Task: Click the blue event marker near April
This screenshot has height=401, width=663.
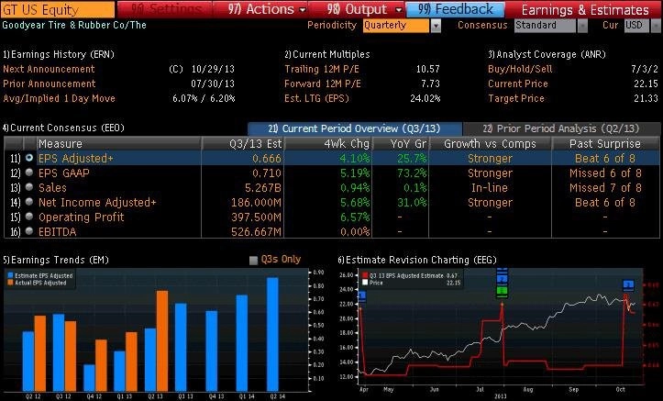Action: (x=362, y=296)
